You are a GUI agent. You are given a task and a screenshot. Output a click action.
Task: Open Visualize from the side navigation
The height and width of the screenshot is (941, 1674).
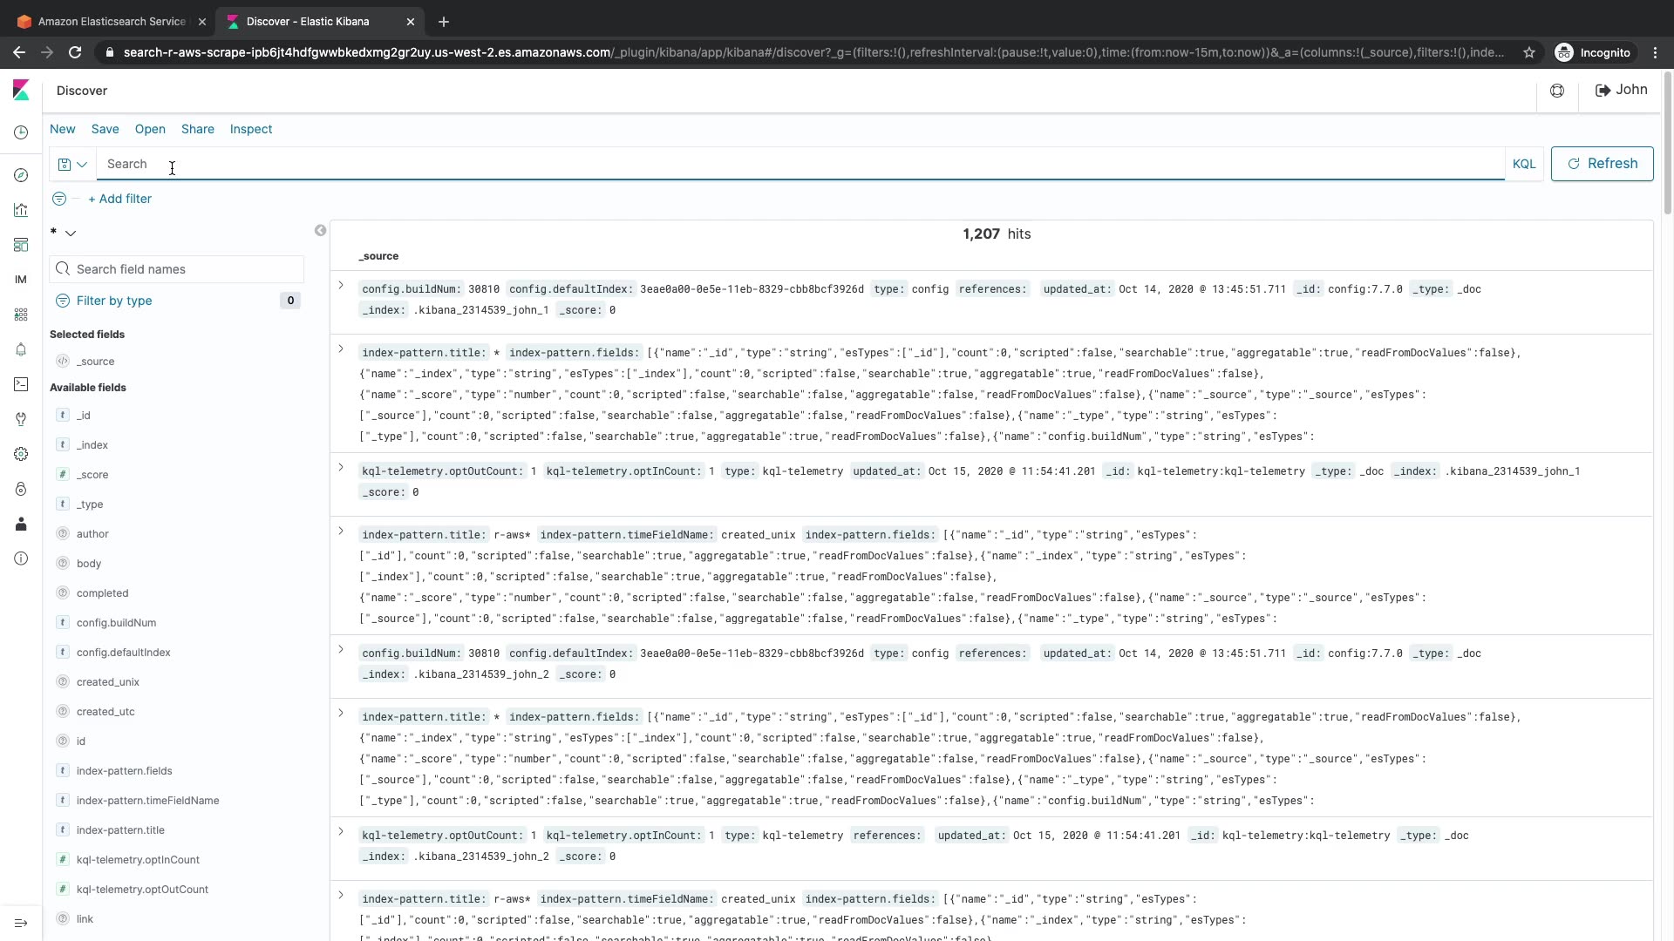21,210
